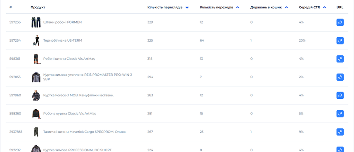Click the REIS PROMASTER jacket thumbnail

[36, 77]
